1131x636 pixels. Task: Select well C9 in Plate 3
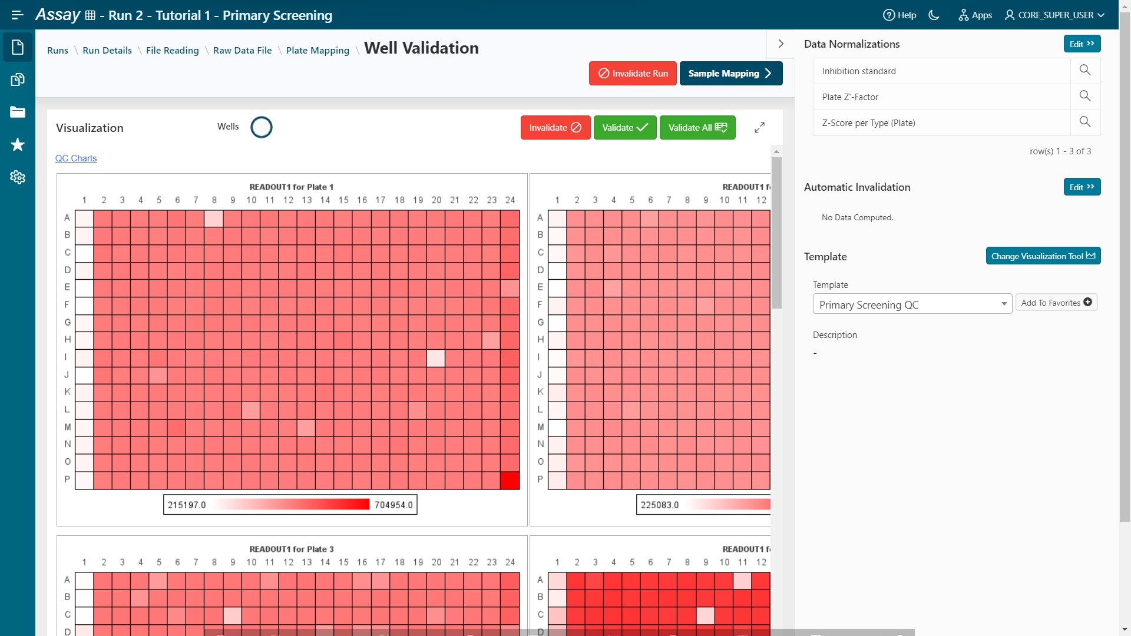point(233,615)
